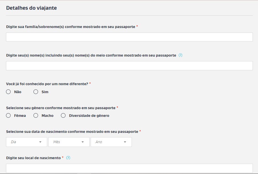Focus the family/sobrenome input field
Viewport: 258px width, 174px height.
point(129,37)
